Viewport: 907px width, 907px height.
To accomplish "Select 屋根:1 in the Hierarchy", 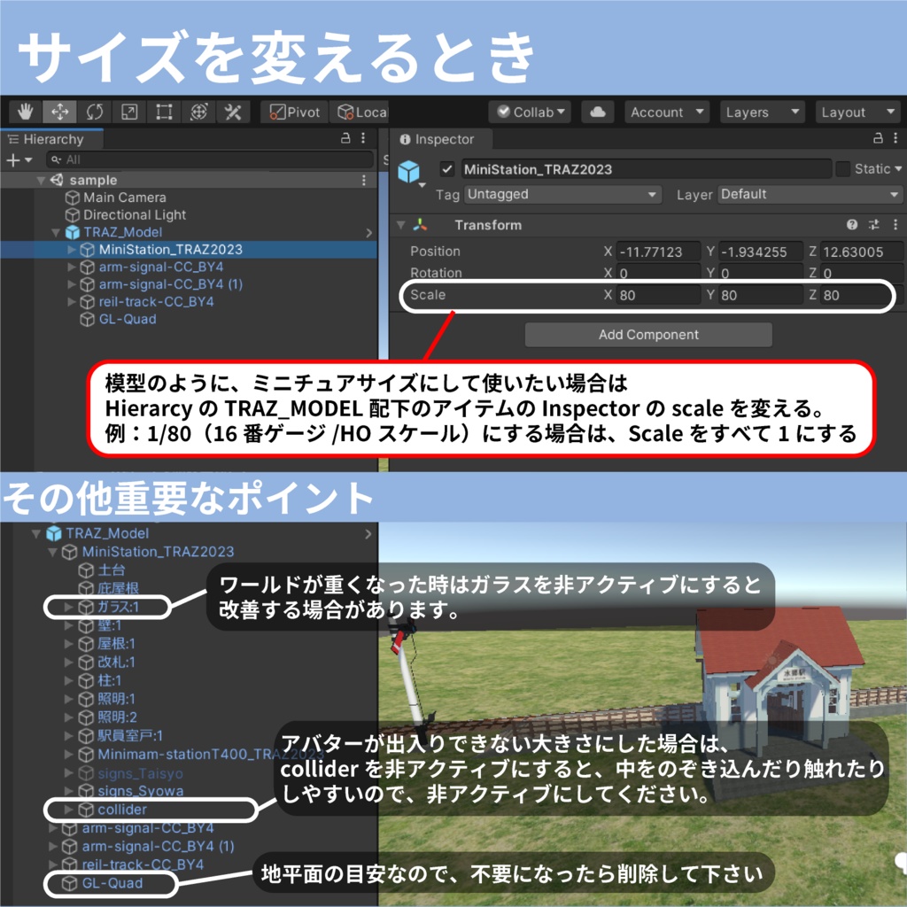I will 116,644.
